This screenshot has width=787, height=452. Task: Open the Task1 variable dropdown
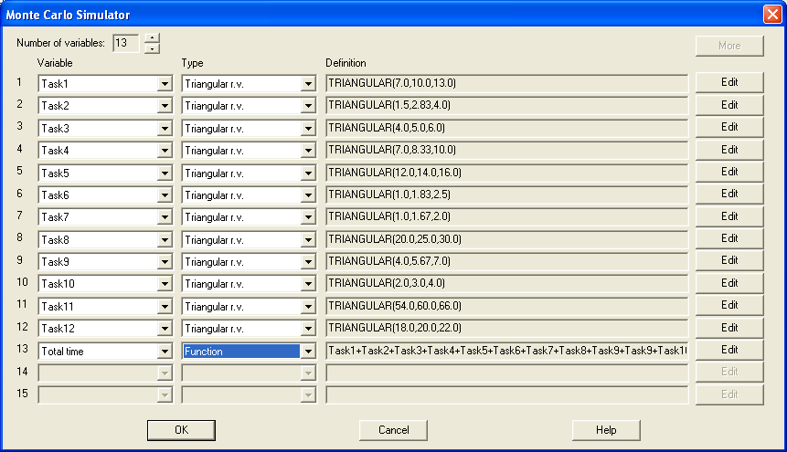tap(165, 83)
